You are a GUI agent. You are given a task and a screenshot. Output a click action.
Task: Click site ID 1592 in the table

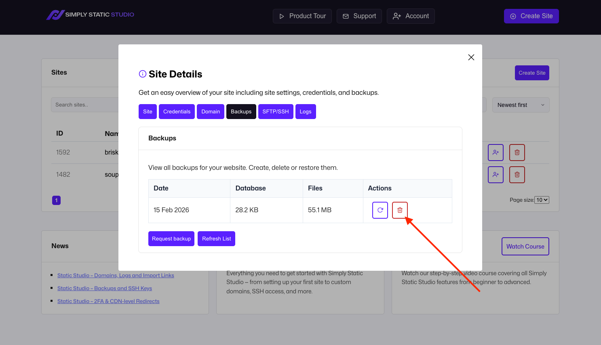tap(63, 153)
